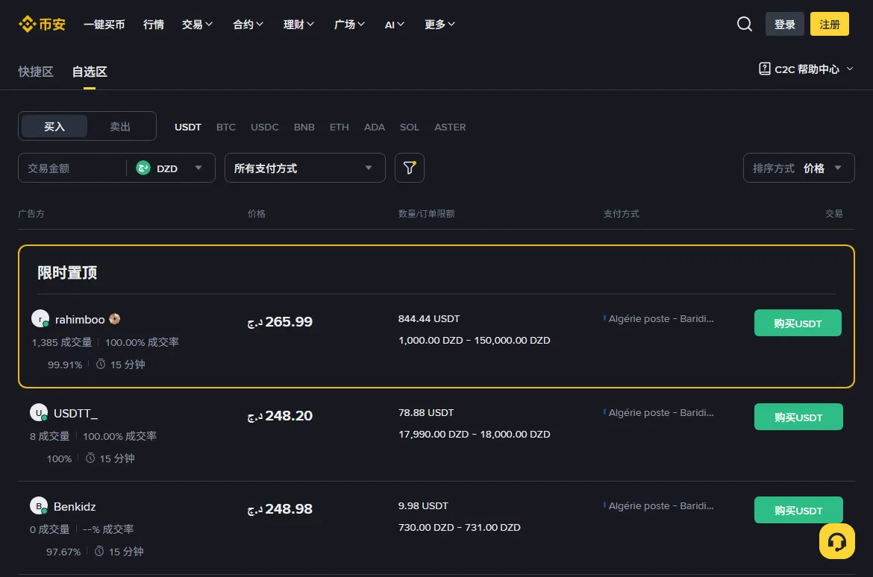Open rahimboo's advertiser profile name
Viewport: 873px width, 577px height.
(x=80, y=319)
